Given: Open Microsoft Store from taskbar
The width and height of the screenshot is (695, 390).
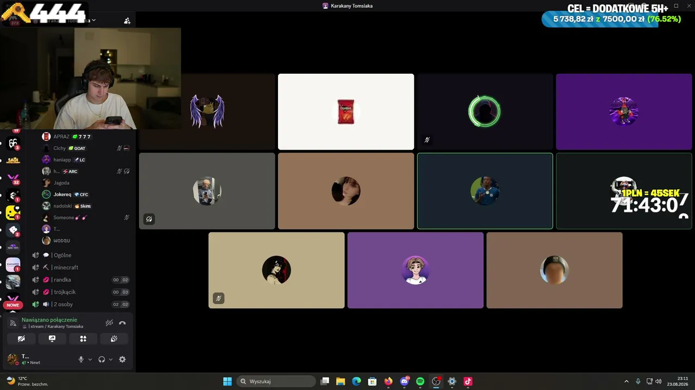Looking at the screenshot, I should [x=372, y=381].
